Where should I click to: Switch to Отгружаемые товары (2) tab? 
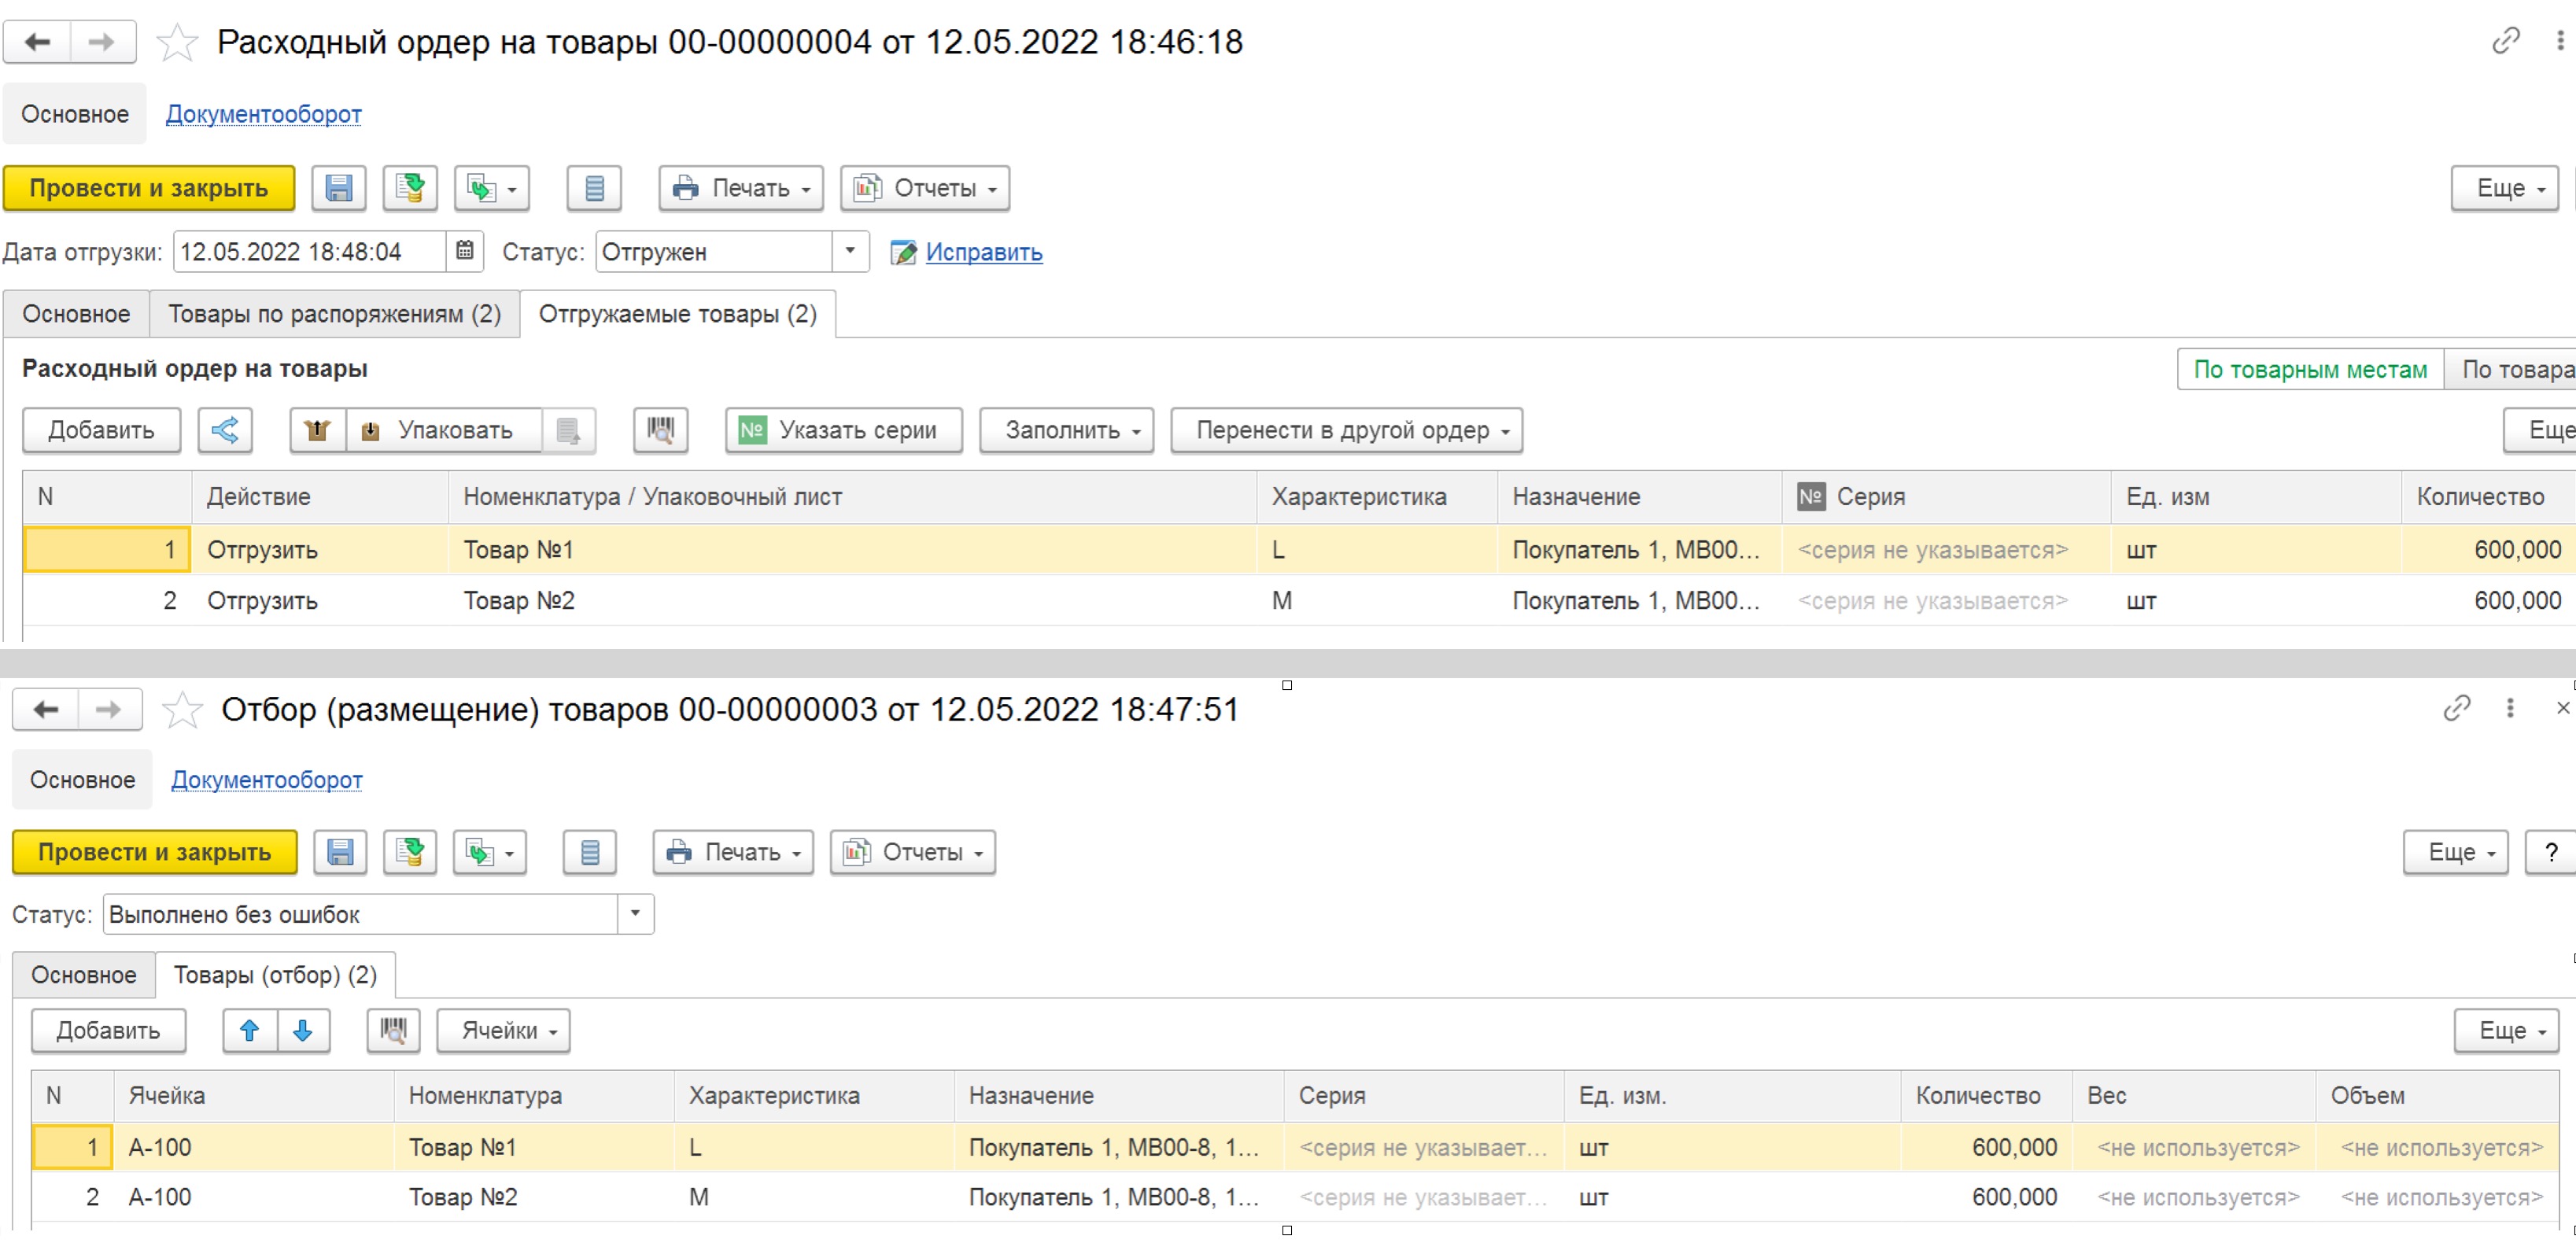678,314
